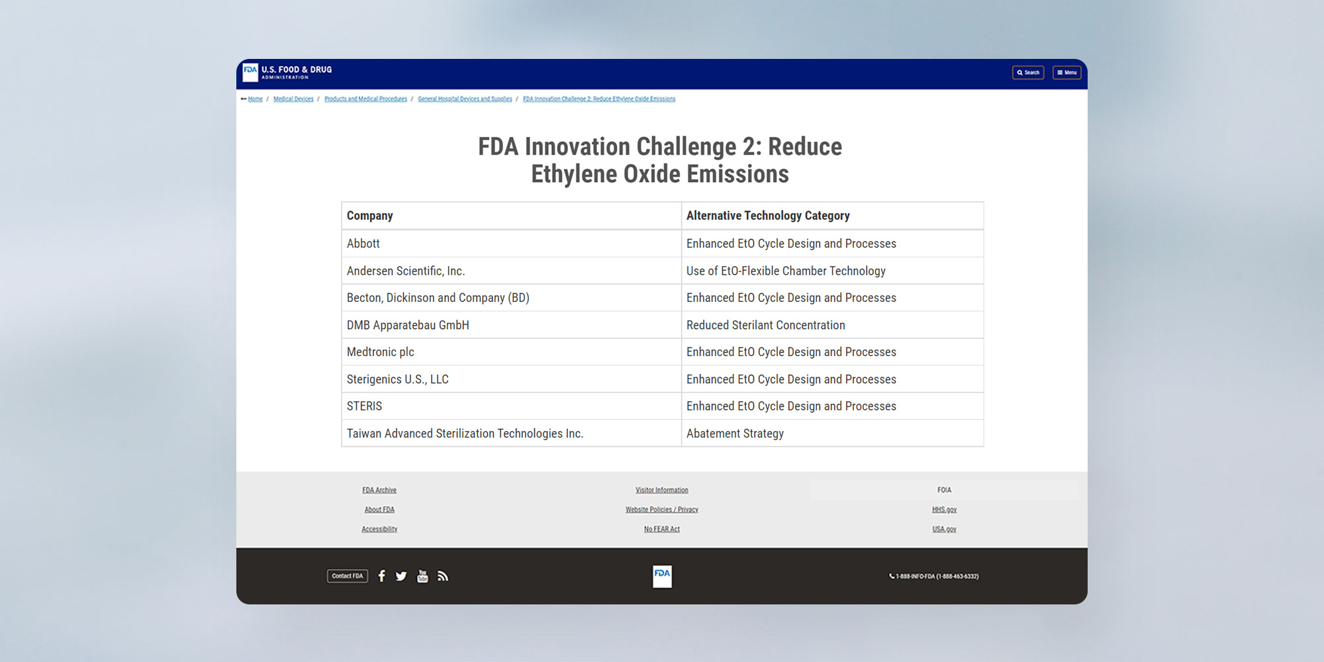Open the Visitor Information link
Screen dimensions: 1324x662
tap(662, 490)
